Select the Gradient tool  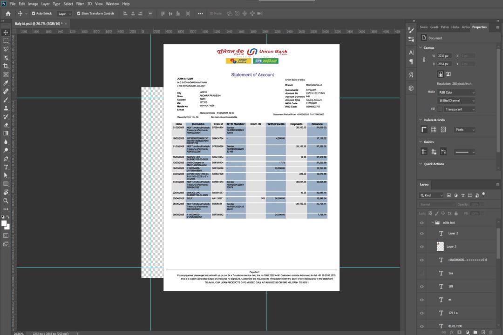click(x=6, y=134)
